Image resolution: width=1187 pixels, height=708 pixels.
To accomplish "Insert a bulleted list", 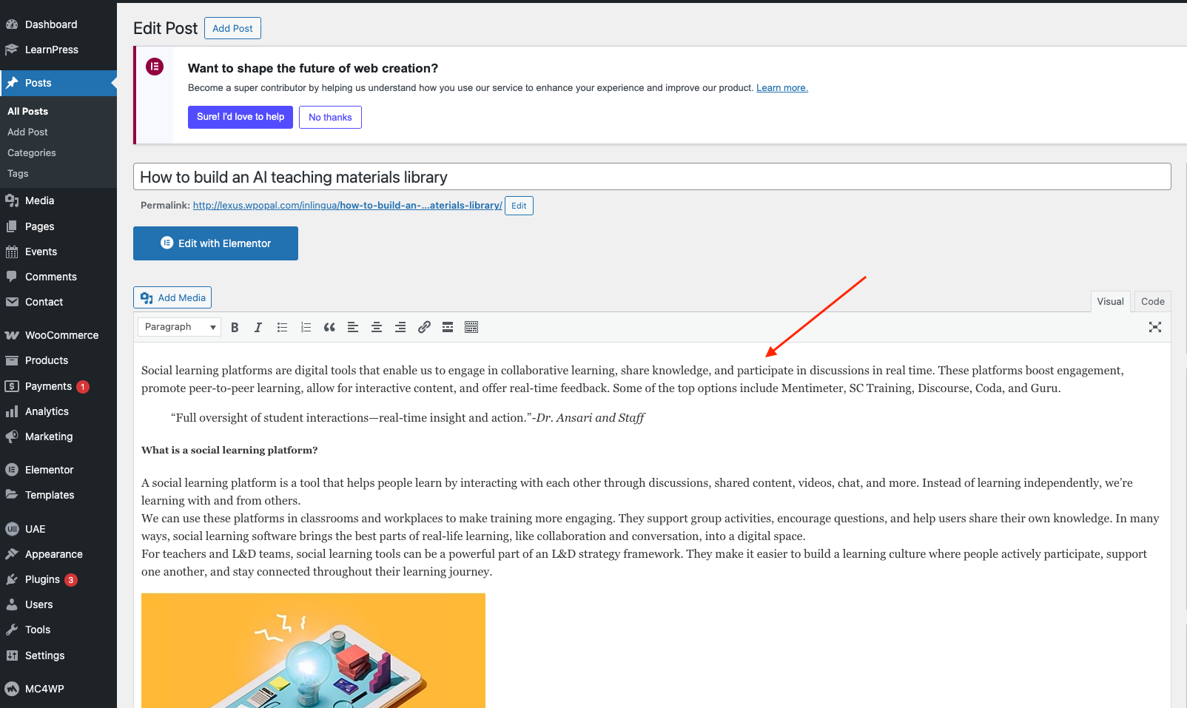I will tap(282, 327).
